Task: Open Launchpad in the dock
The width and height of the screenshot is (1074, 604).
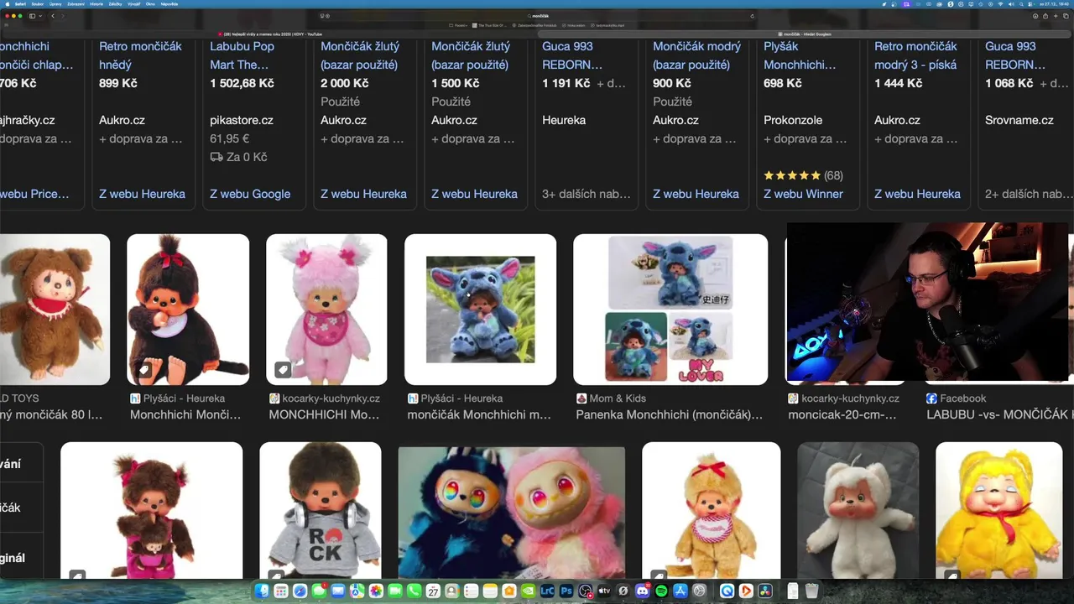Action: coord(281,591)
